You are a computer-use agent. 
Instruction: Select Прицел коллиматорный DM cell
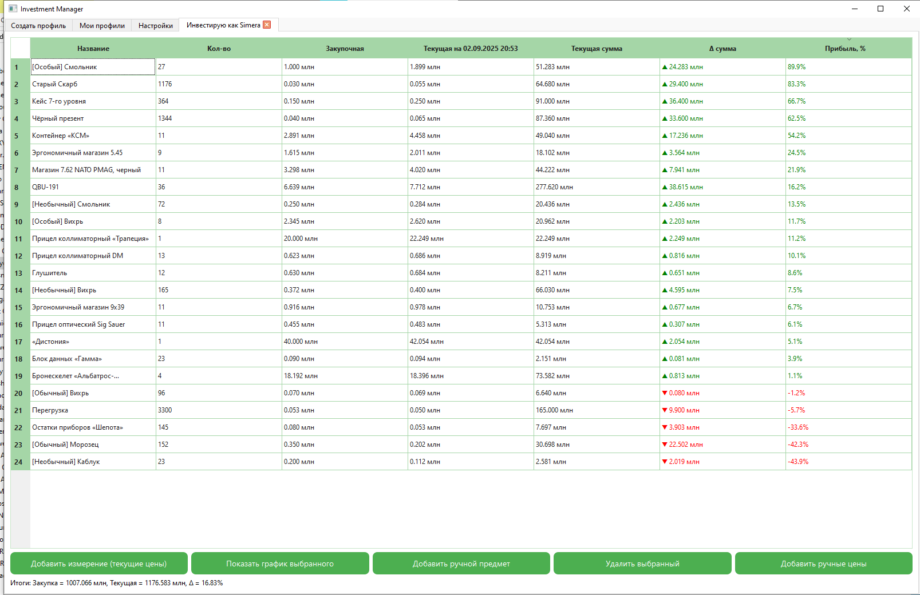(93, 256)
